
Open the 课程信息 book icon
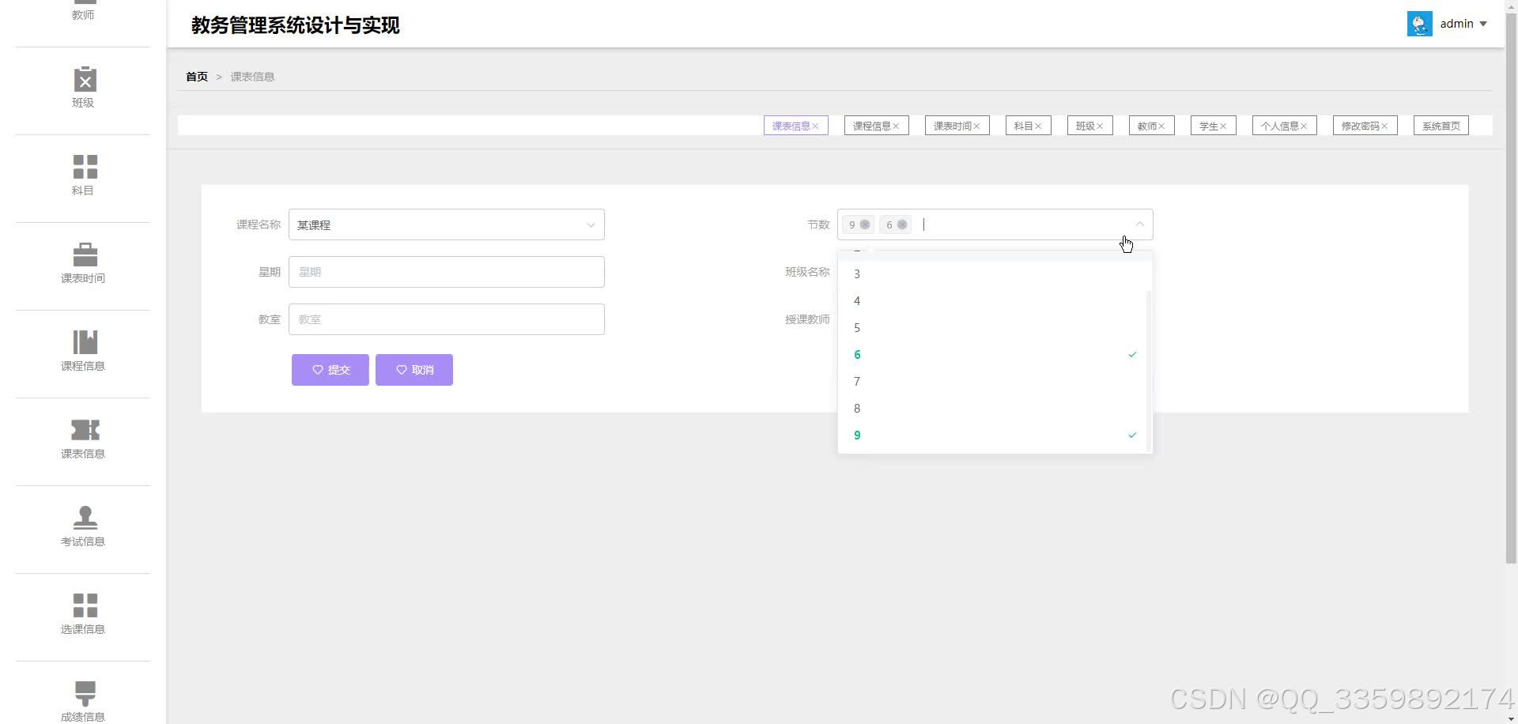[x=85, y=342]
